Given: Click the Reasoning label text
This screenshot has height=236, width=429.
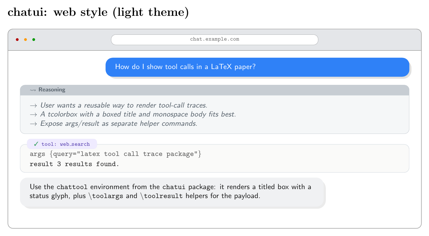Looking at the screenshot, I should 52,90.
